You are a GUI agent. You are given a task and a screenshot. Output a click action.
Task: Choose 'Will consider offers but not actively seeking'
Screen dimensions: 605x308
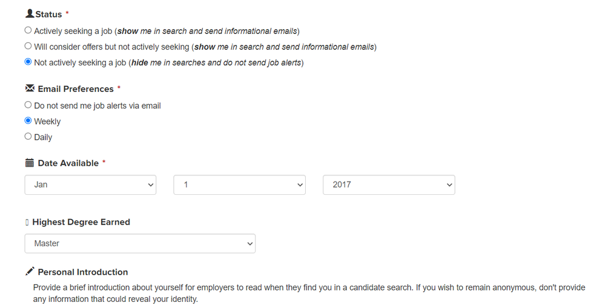click(x=28, y=46)
